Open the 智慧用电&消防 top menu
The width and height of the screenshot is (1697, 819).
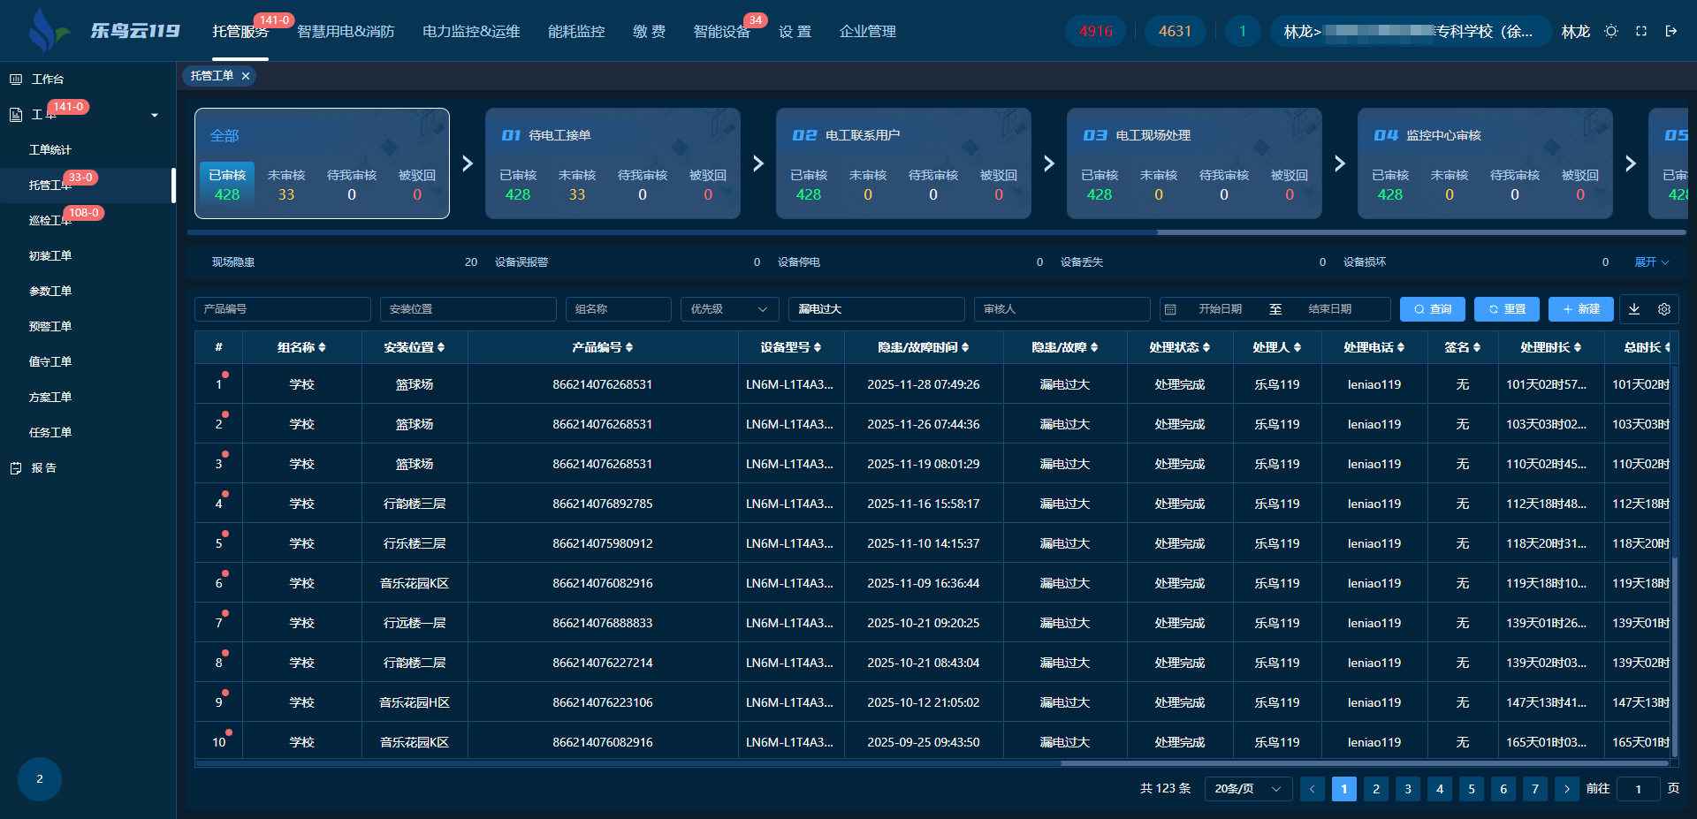(x=346, y=32)
